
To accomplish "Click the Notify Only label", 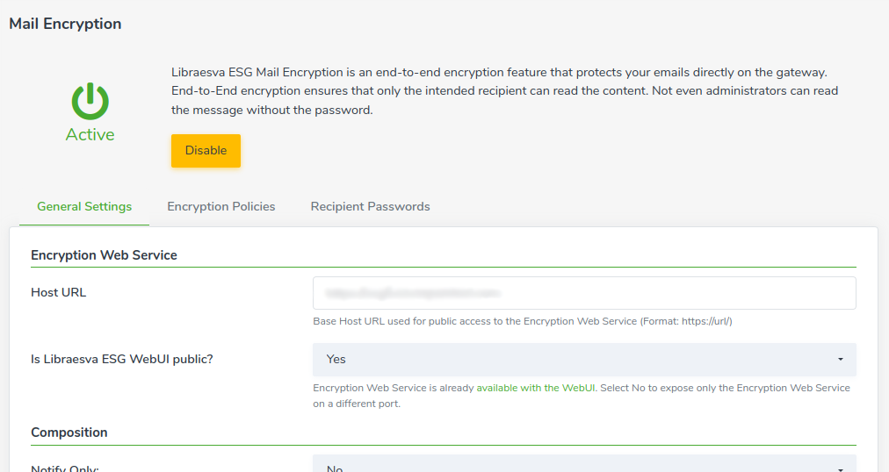I will click(x=65, y=468).
